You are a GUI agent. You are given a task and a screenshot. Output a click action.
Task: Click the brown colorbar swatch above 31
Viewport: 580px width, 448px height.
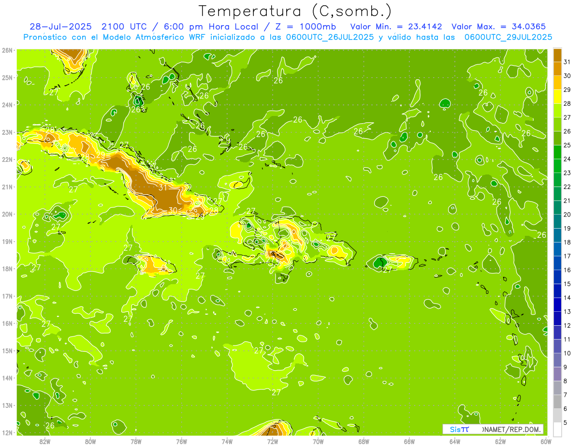[557, 55]
